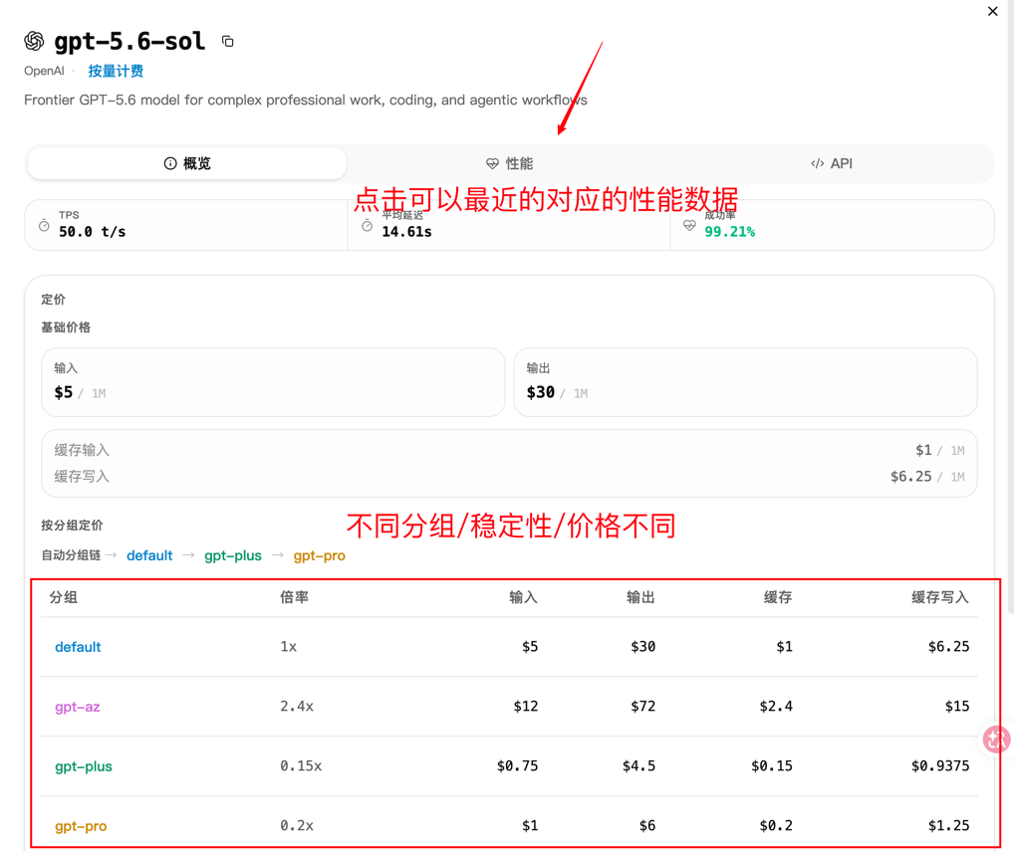Switch to the 概览 tab
1014x852 pixels.
coord(187,163)
